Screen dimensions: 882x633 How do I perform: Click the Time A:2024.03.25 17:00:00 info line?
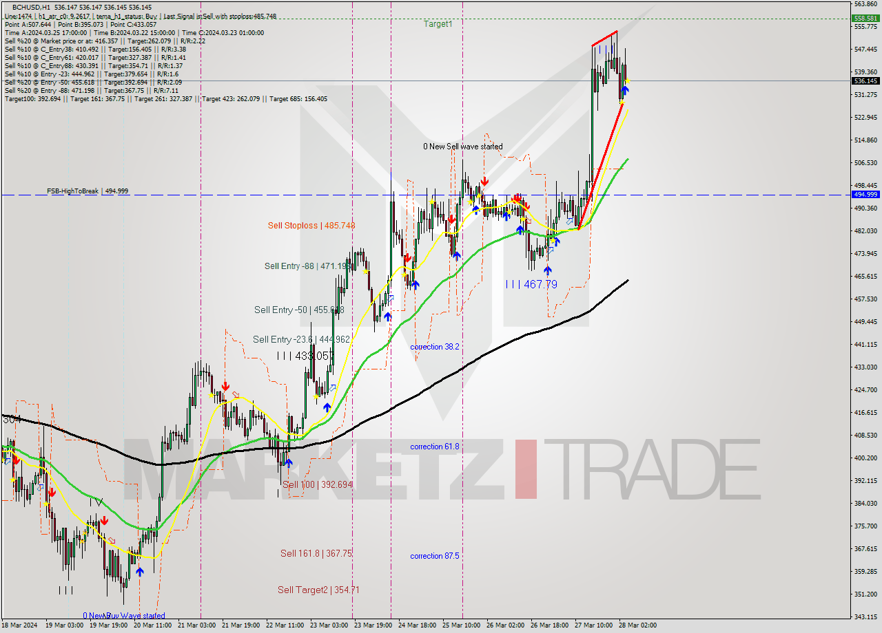coord(134,32)
